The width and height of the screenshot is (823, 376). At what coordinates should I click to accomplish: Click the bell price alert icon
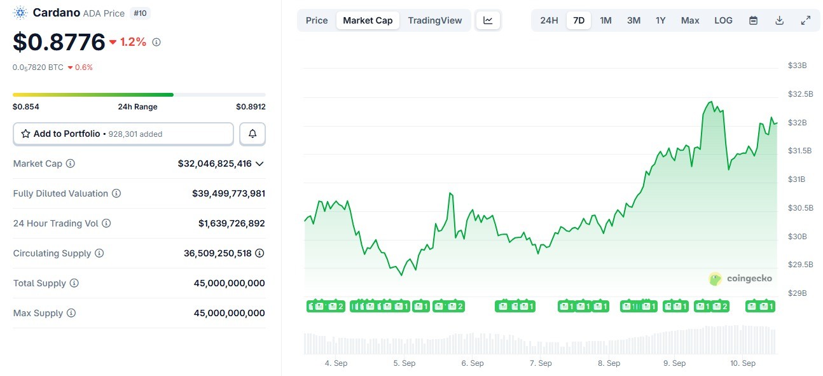[x=252, y=134]
